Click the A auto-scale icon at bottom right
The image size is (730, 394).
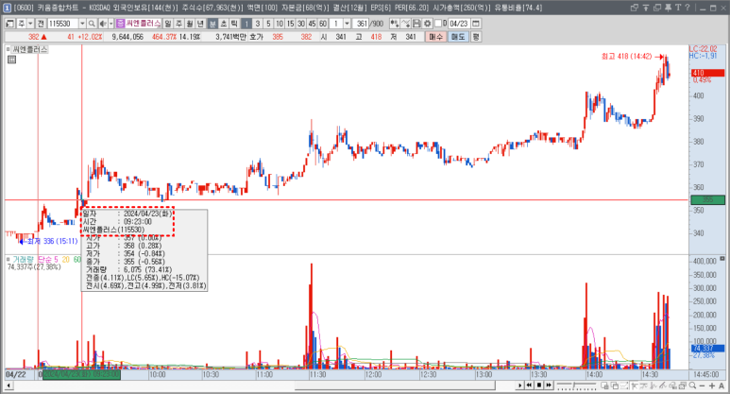click(x=722, y=386)
